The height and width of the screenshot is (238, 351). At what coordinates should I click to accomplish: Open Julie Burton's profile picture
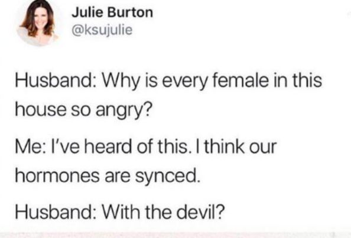click(x=37, y=22)
